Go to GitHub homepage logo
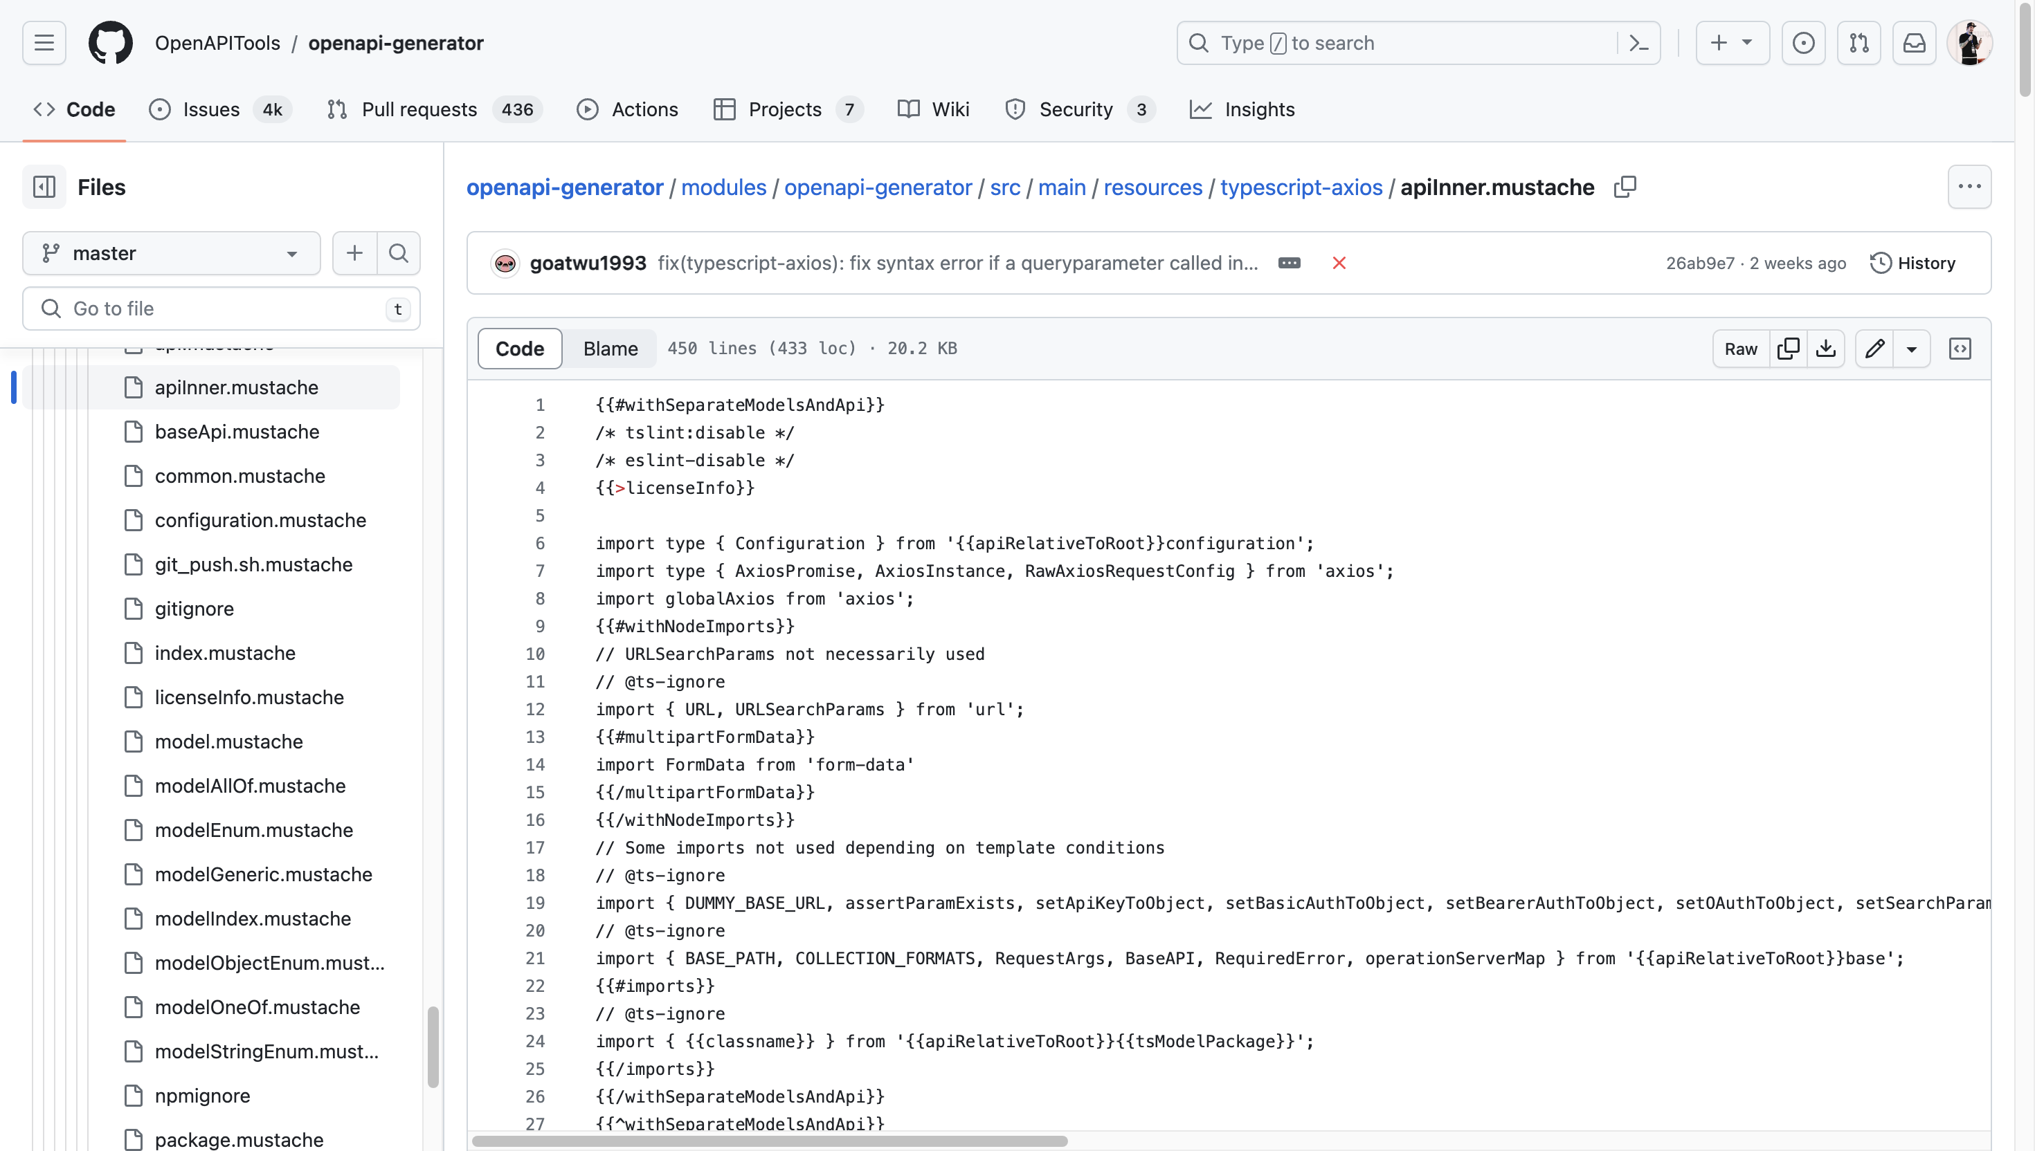 [x=110, y=43]
